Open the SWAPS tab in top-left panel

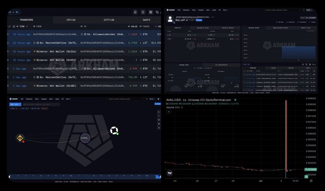pyautogui.click(x=146, y=20)
